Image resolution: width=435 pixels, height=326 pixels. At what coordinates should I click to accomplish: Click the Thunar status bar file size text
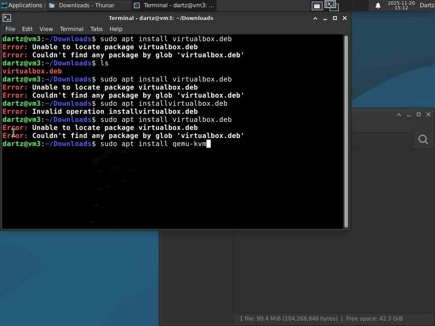pyautogui.click(x=288, y=318)
